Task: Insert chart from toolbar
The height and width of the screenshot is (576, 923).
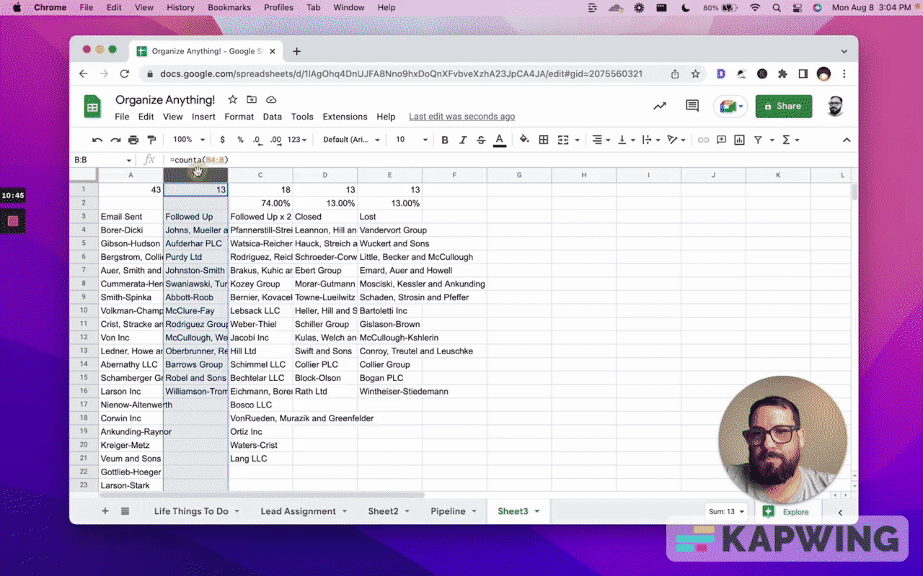Action: tap(739, 140)
